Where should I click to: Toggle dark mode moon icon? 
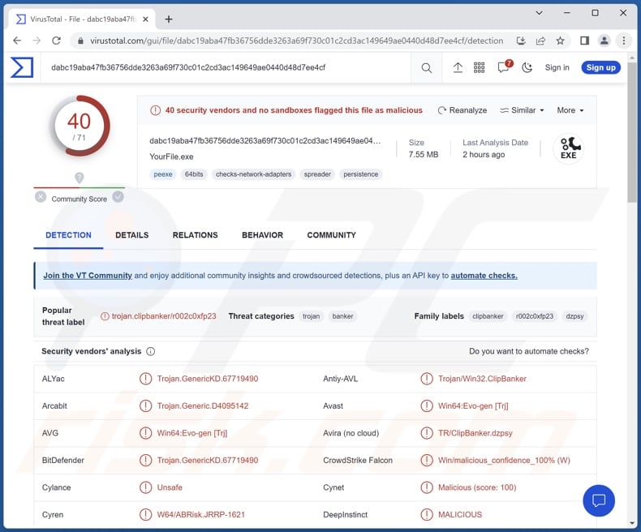[x=527, y=68]
